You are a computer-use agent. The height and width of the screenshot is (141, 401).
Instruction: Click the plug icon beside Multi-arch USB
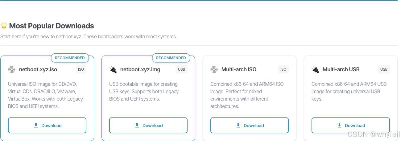[315, 69]
